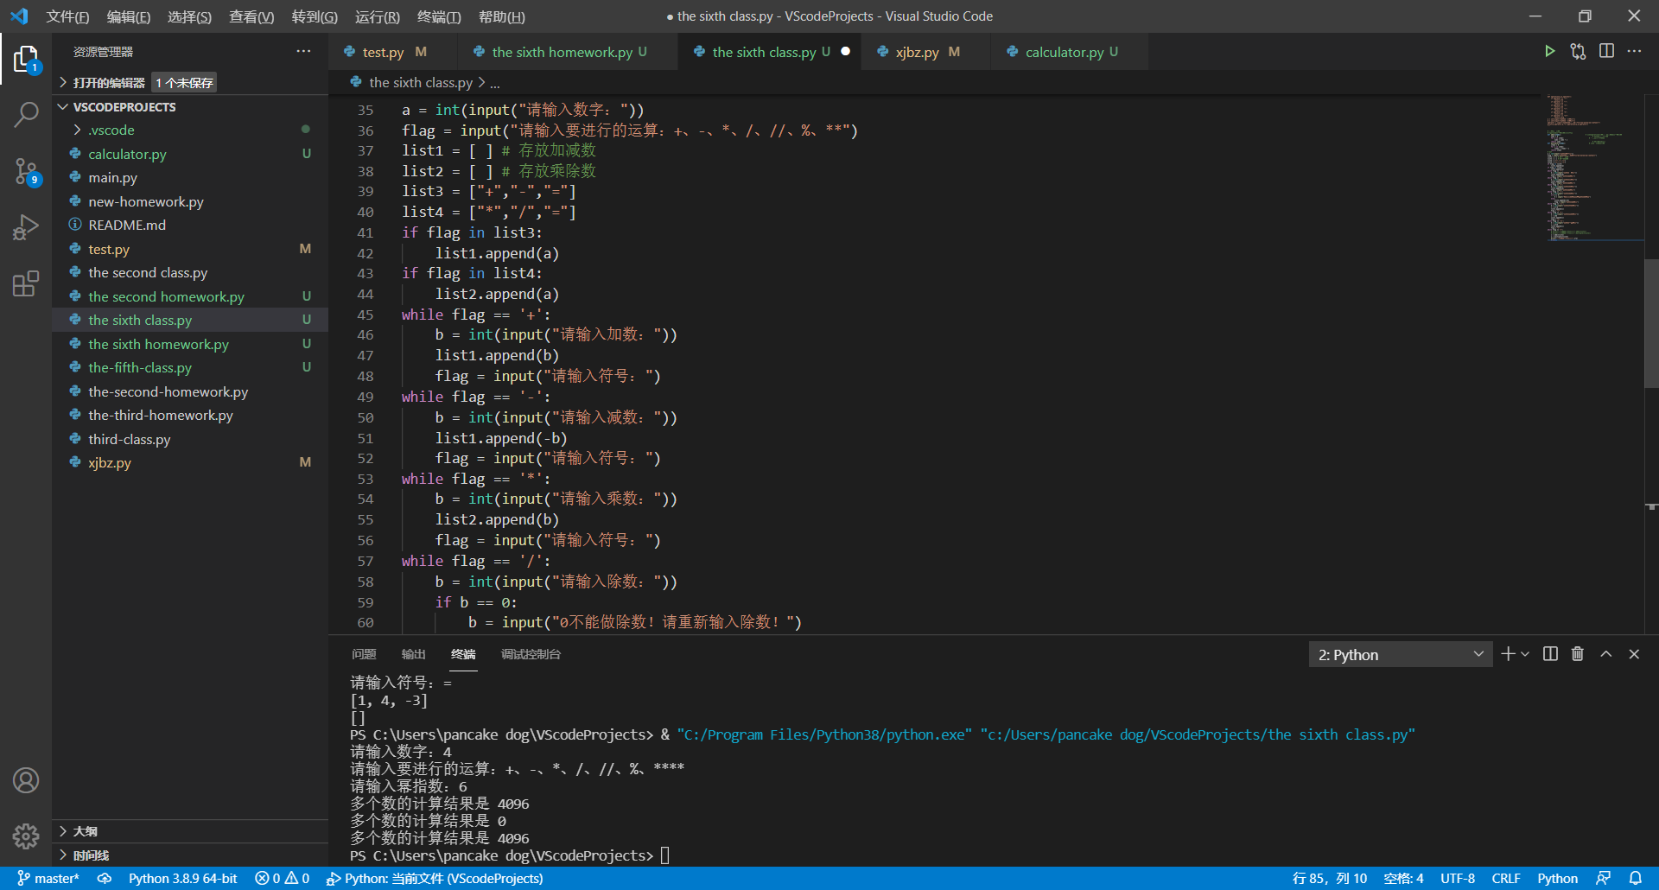Open the Manage settings gear

[26, 836]
